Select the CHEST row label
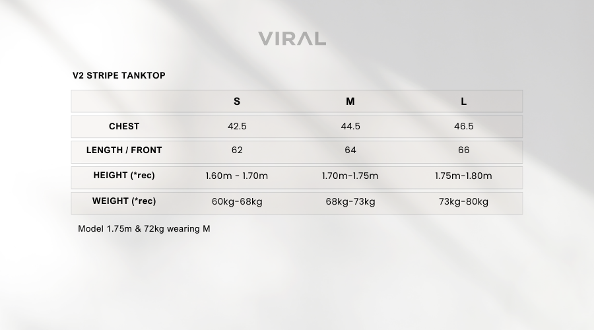Screen dimensions: 594x330 coord(124,126)
